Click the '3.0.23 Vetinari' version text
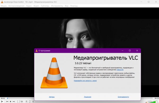 [x=83, y=63]
